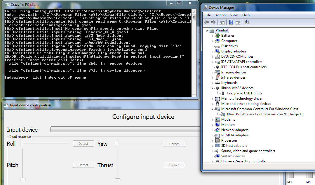Click the Phmhal root computer icon

pos(212,31)
